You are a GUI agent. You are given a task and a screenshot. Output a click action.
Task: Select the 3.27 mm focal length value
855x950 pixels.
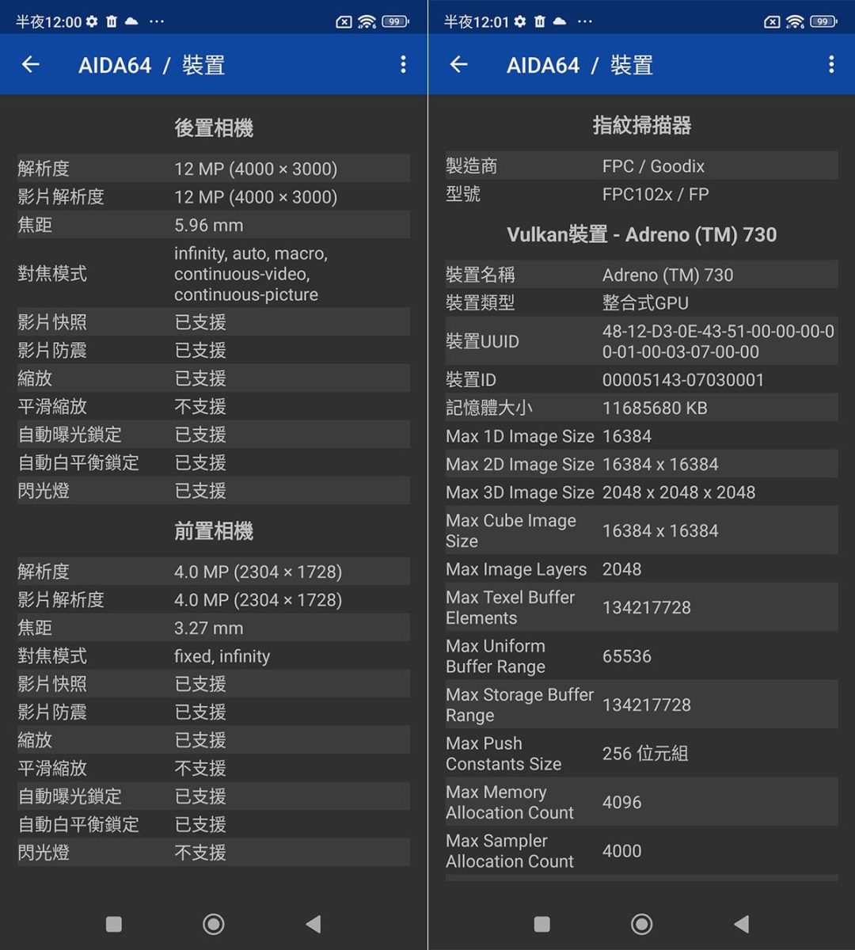point(209,628)
